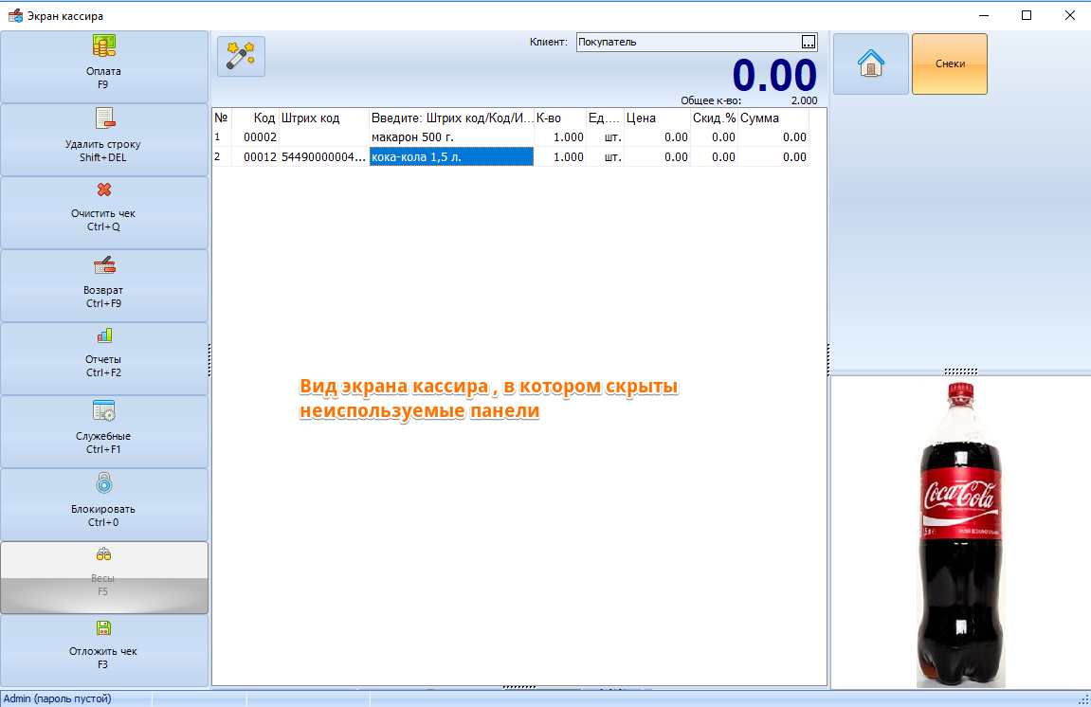This screenshot has height=707, width=1091.
Task: Select the макарон 500 г. row
Action: (511, 137)
